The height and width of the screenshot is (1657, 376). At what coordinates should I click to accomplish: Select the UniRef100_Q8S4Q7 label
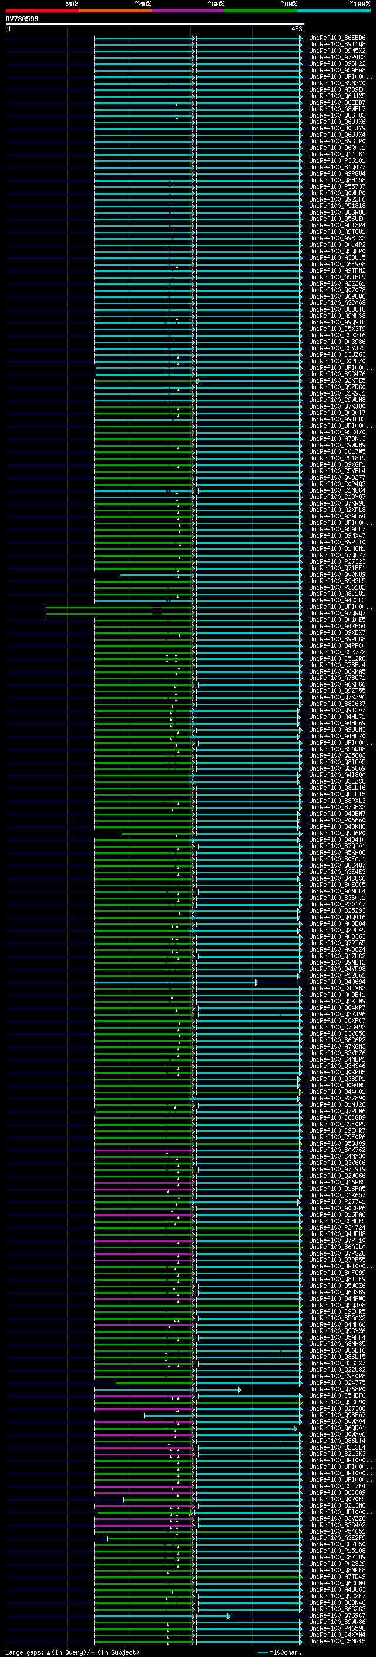(x=337, y=865)
